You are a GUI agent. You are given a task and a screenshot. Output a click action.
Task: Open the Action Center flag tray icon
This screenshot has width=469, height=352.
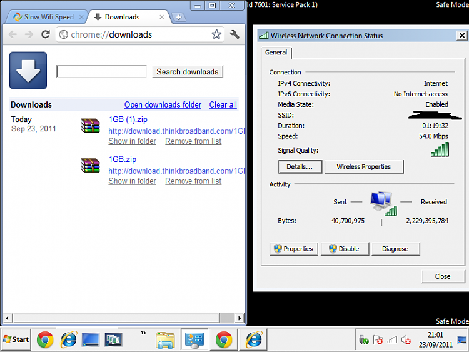tap(378, 339)
